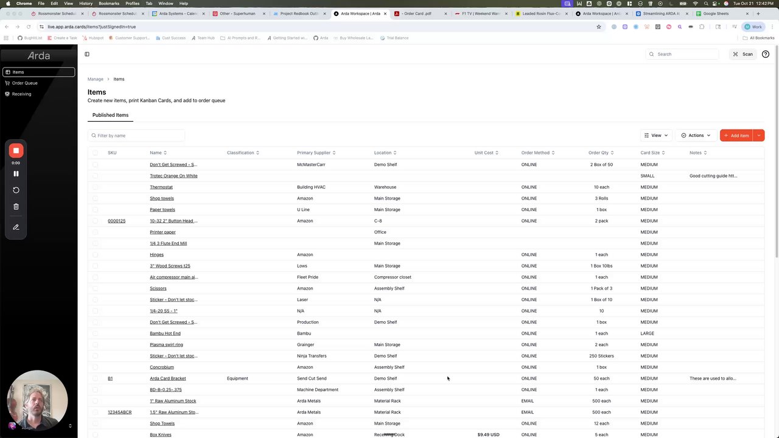This screenshot has width=779, height=438.
Task: Toggle the select-all checkbox in table header
Action: coord(95,153)
